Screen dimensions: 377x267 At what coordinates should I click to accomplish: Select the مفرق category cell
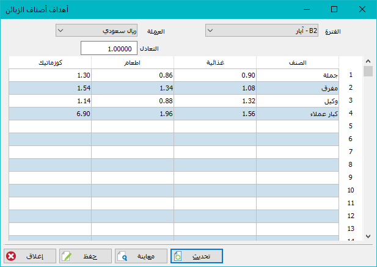pos(298,88)
